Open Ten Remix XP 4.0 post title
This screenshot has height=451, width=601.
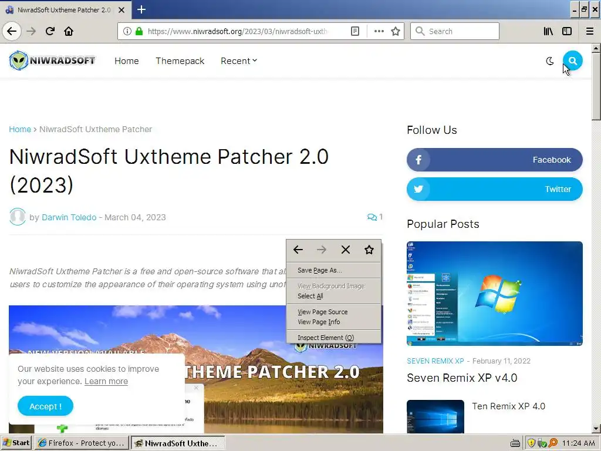click(508, 406)
